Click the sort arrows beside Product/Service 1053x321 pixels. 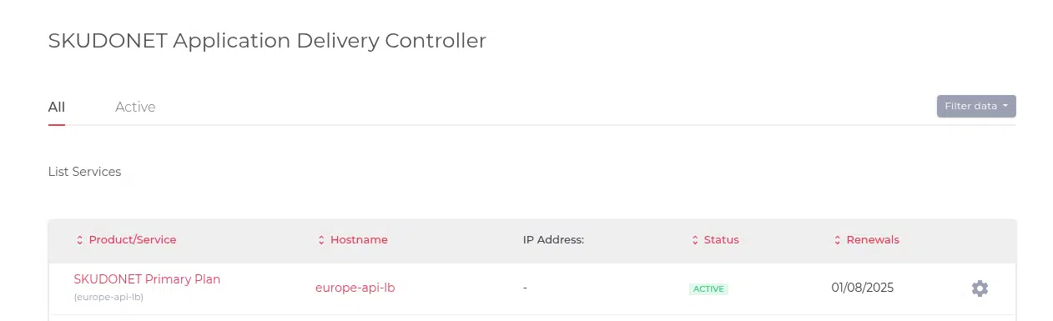[x=80, y=240]
